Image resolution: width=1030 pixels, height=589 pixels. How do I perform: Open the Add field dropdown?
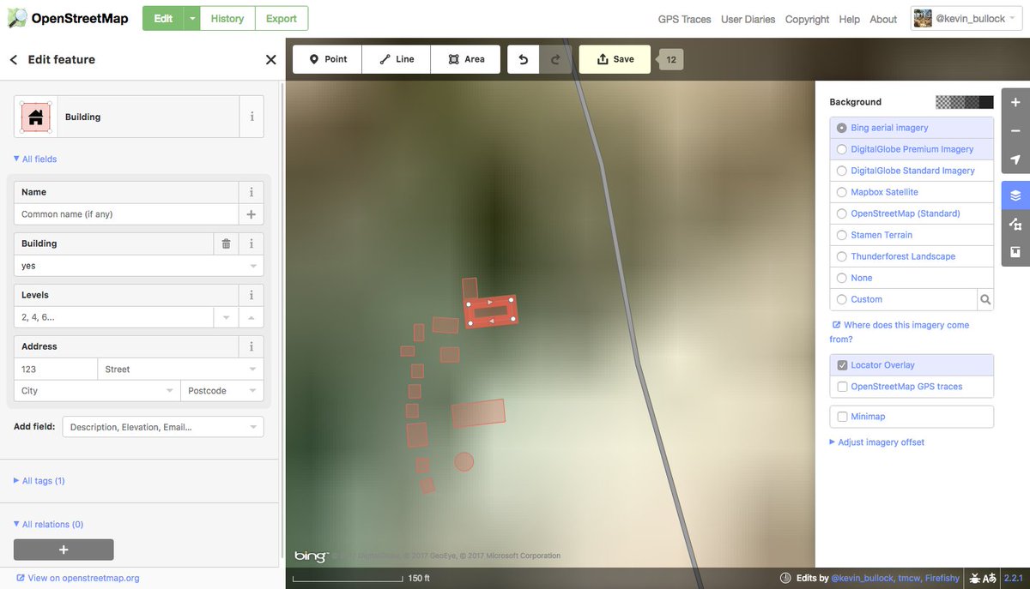(253, 427)
